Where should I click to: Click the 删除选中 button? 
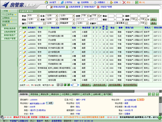86,85
